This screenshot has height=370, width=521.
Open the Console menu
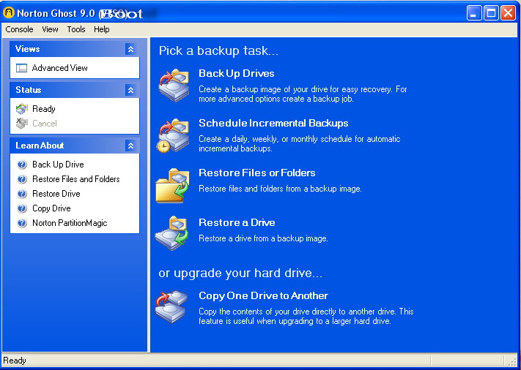[x=19, y=29]
